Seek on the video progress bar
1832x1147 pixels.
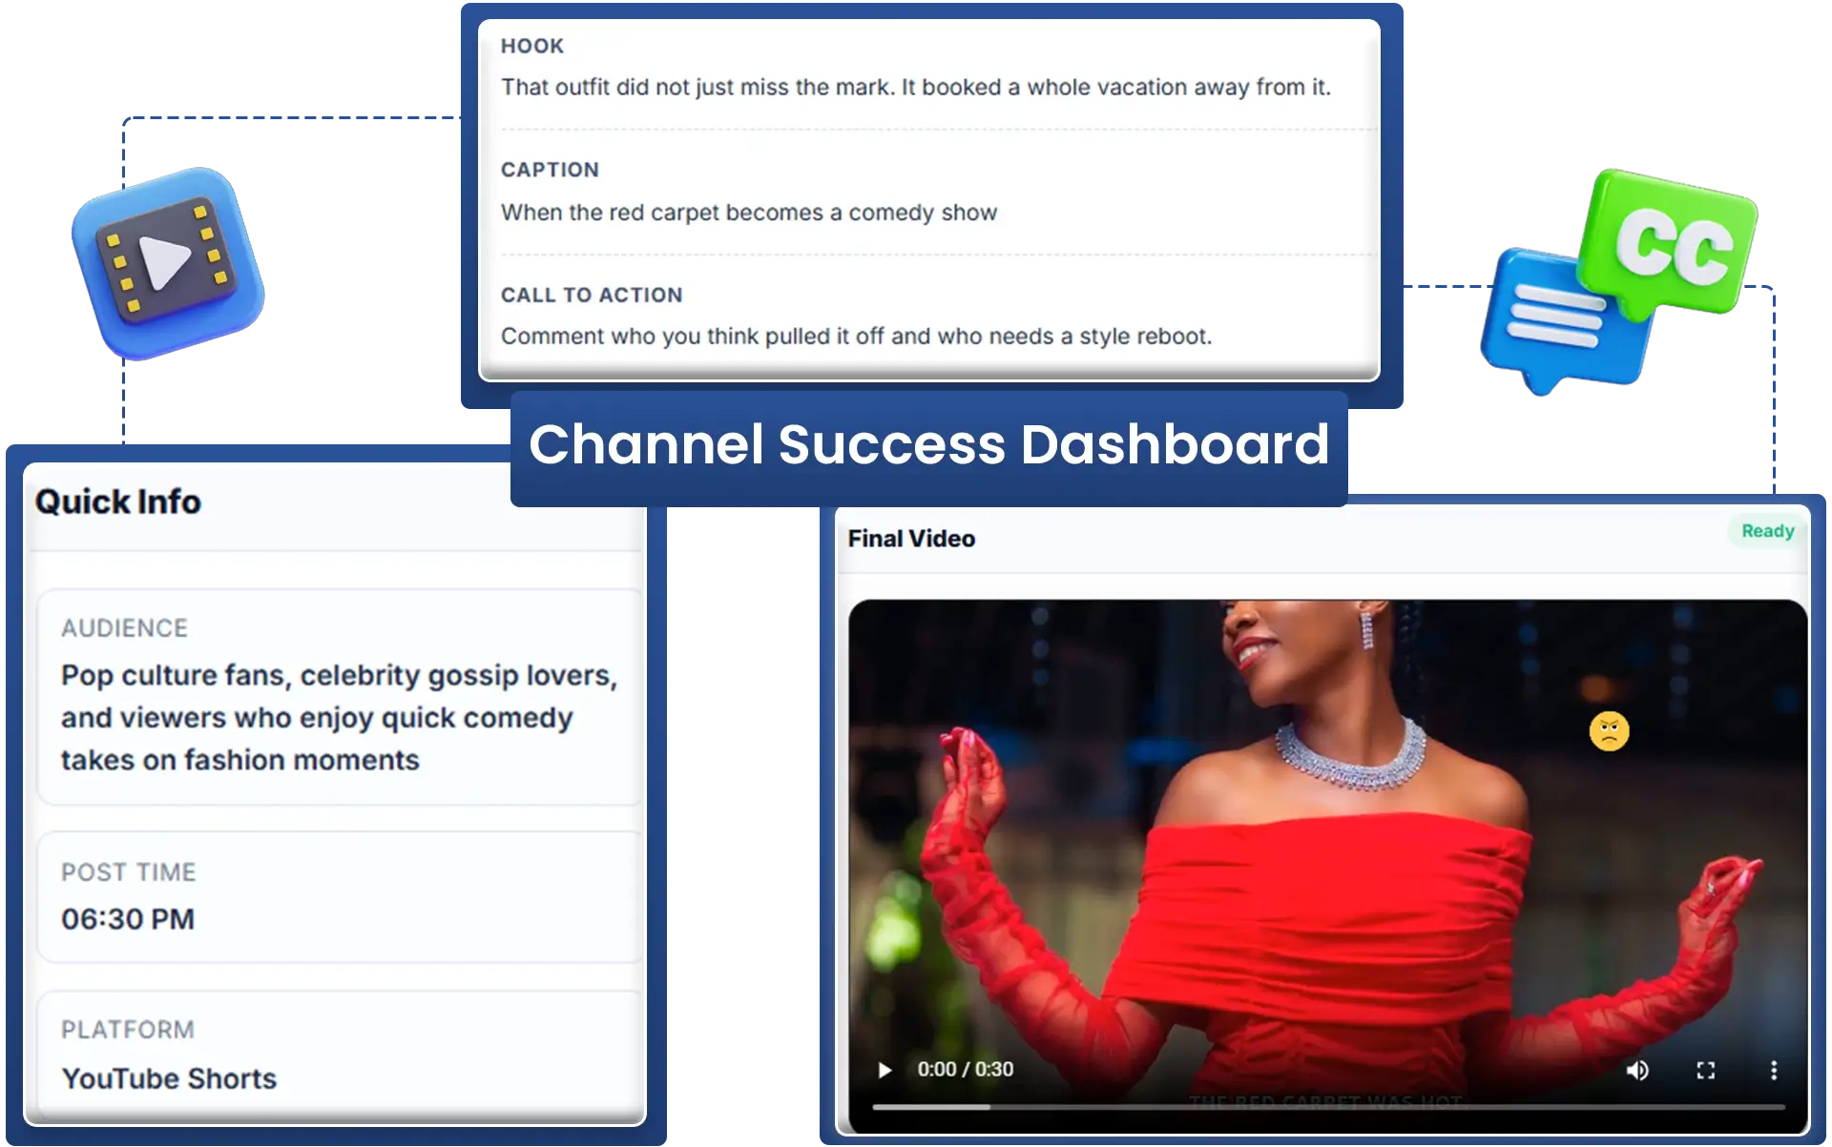1328,1107
